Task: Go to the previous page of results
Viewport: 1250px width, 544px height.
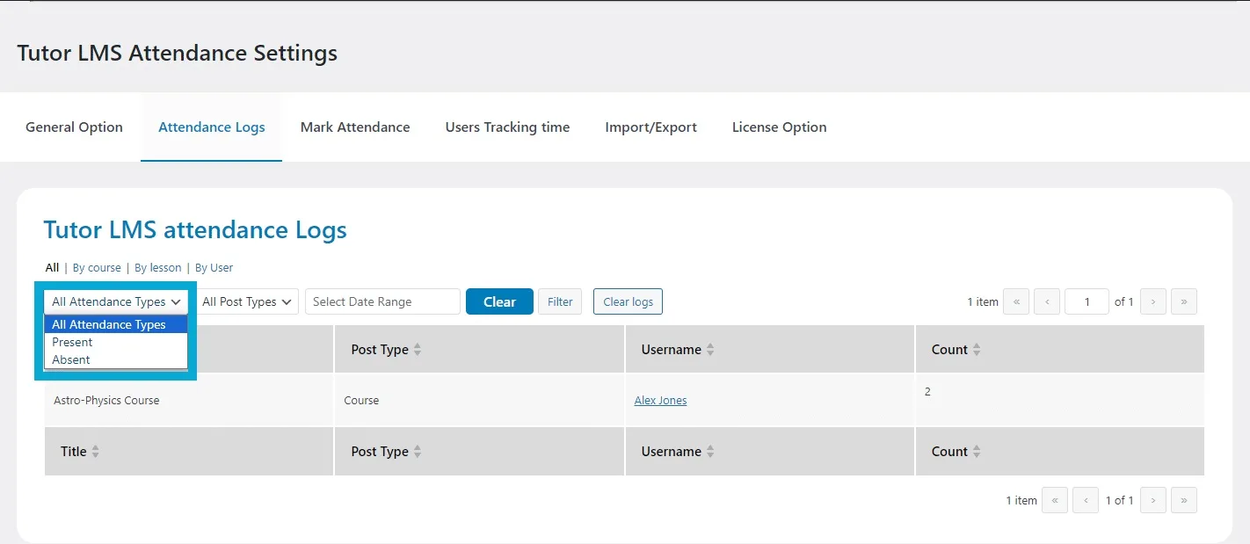Action: [x=1047, y=301]
